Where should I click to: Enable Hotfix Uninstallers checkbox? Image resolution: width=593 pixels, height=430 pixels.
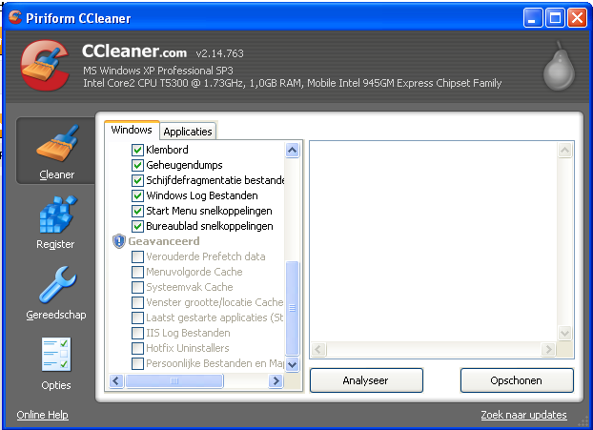click(x=137, y=348)
